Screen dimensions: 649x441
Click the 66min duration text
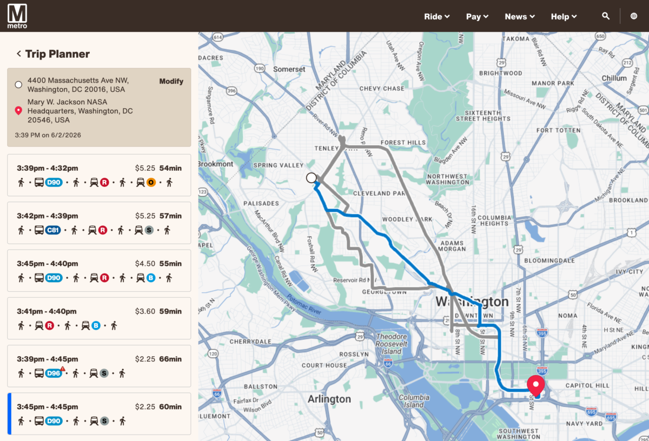(171, 359)
